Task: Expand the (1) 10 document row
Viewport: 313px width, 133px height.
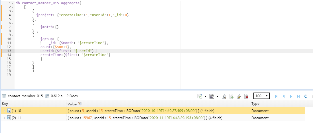Action: 4,111
